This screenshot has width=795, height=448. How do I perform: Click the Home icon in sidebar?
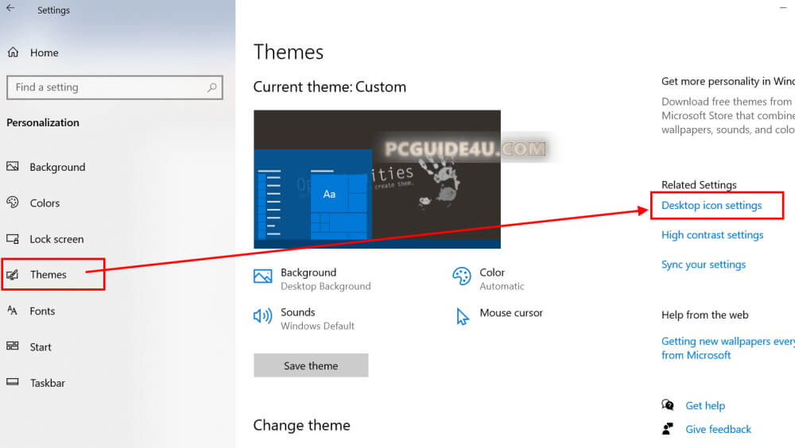[13, 52]
